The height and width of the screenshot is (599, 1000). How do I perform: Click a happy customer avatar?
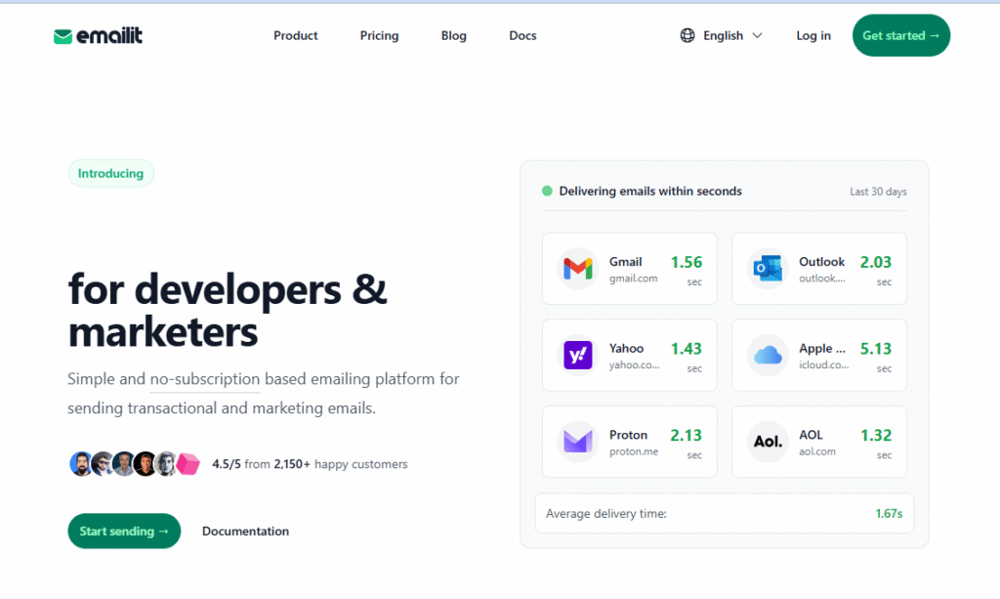pyautogui.click(x=81, y=463)
